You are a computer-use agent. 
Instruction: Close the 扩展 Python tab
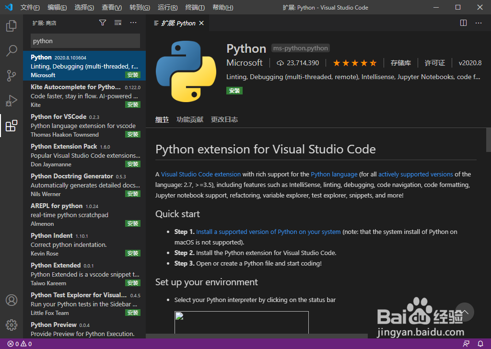tap(201, 23)
